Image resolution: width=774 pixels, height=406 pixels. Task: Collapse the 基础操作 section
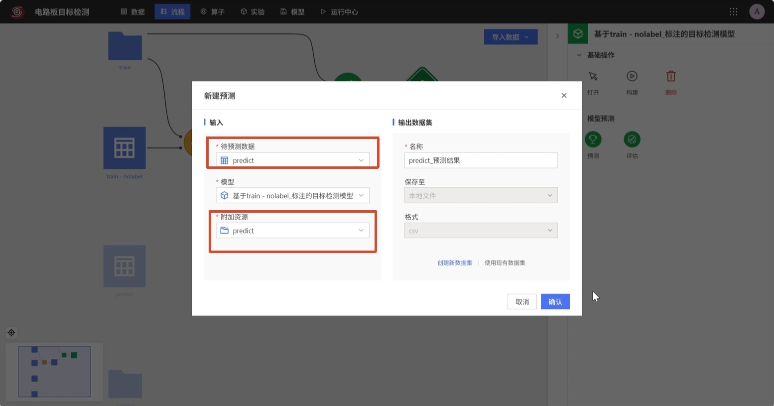click(579, 55)
